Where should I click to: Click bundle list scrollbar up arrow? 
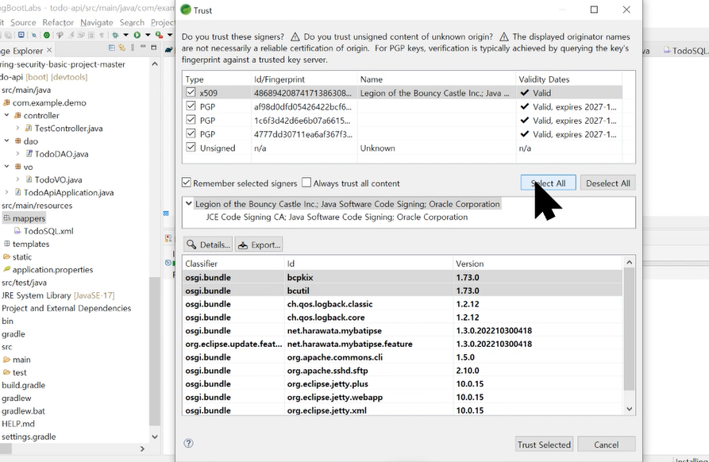tap(629, 262)
